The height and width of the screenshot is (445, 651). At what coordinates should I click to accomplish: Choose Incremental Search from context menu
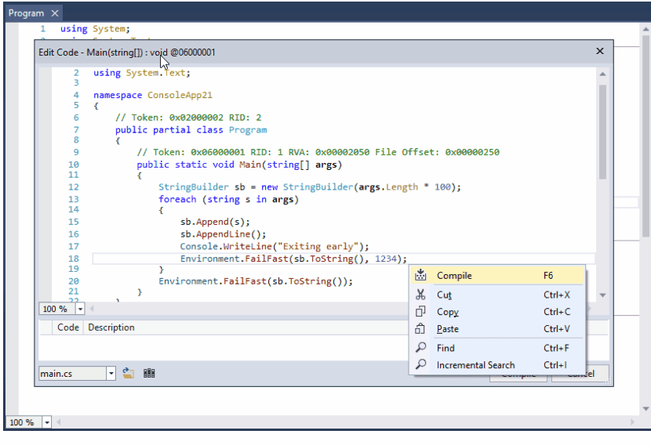tap(475, 365)
